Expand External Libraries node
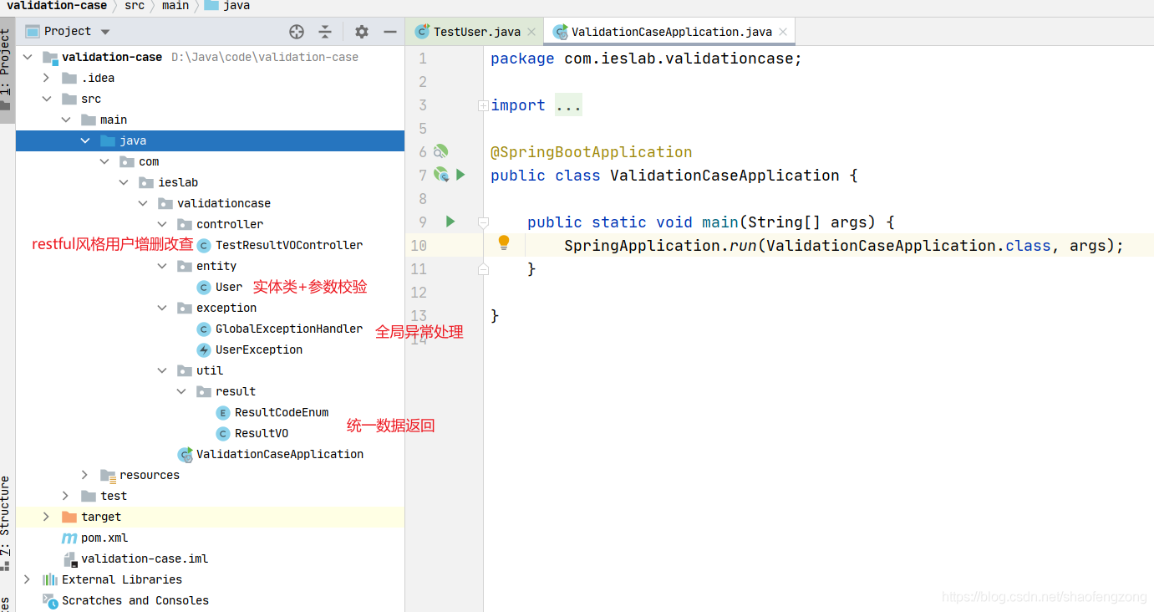The width and height of the screenshot is (1154, 612). coord(28,579)
